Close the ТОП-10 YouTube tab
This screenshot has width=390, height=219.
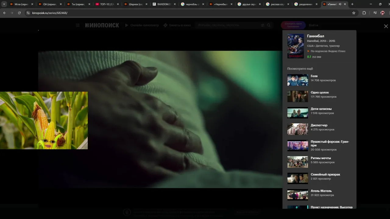coord(118,4)
